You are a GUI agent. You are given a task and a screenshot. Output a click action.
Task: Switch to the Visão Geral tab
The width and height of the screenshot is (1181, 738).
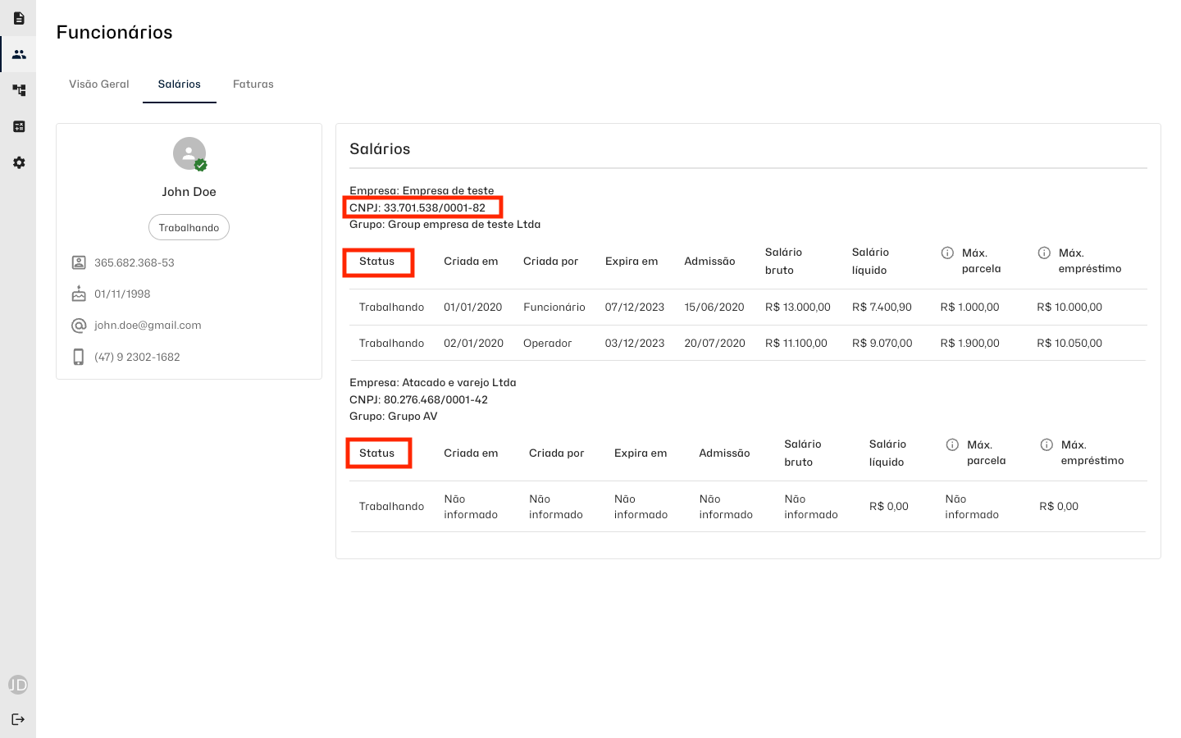coord(99,84)
